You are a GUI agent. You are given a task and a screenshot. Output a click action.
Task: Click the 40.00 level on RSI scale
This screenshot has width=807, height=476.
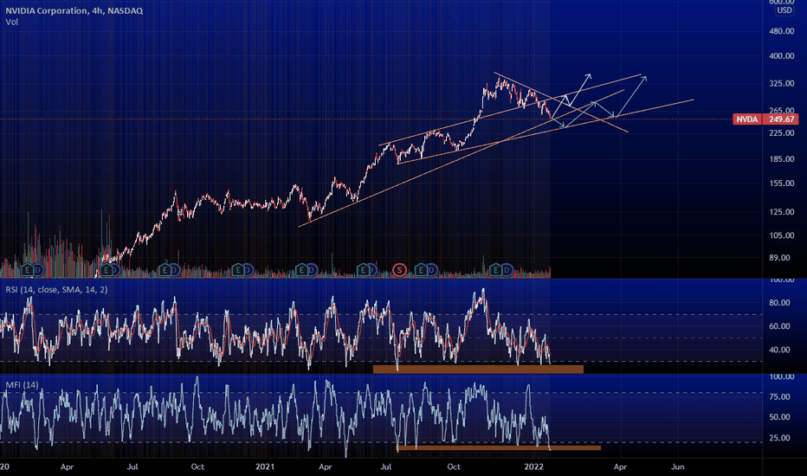point(779,350)
